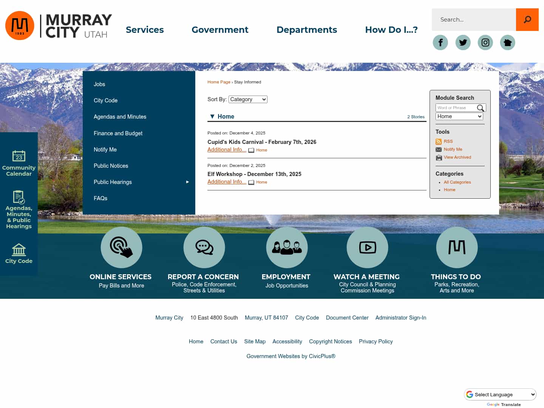Select the Online Services circle icon
544x408 pixels.
[121, 247]
